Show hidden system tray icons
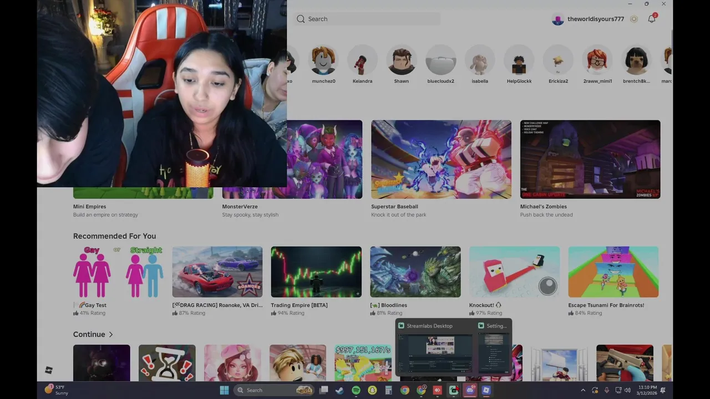Image resolution: width=710 pixels, height=399 pixels. coord(583,390)
